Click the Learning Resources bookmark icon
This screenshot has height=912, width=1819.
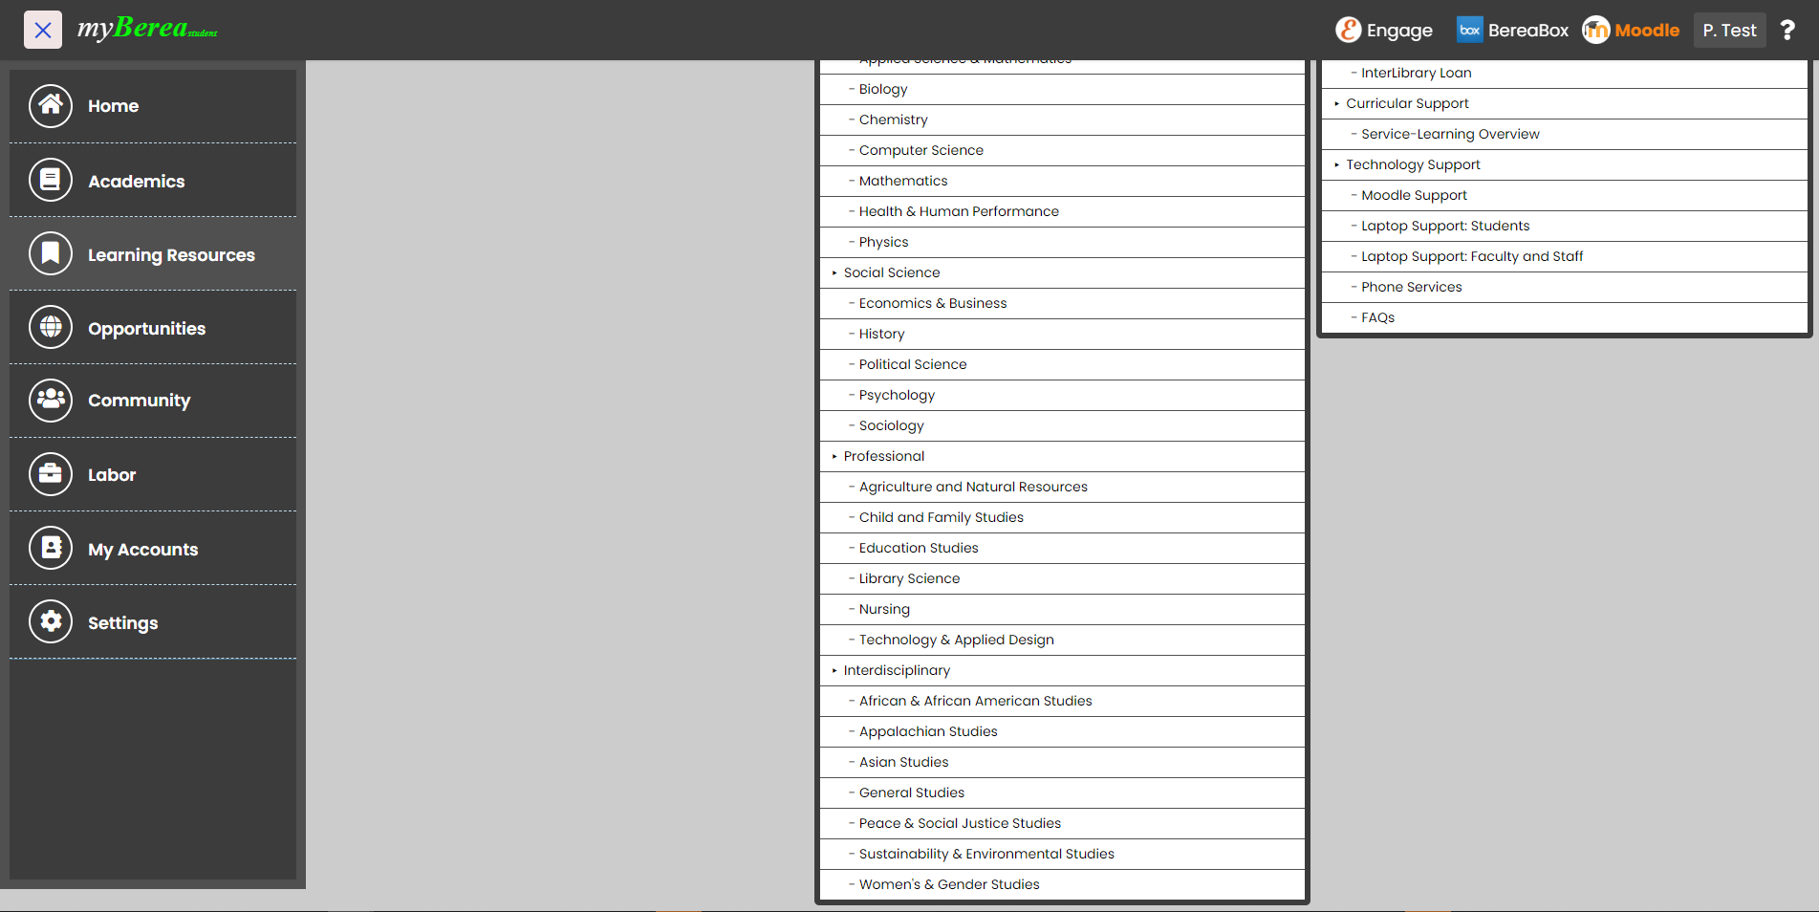(51, 254)
